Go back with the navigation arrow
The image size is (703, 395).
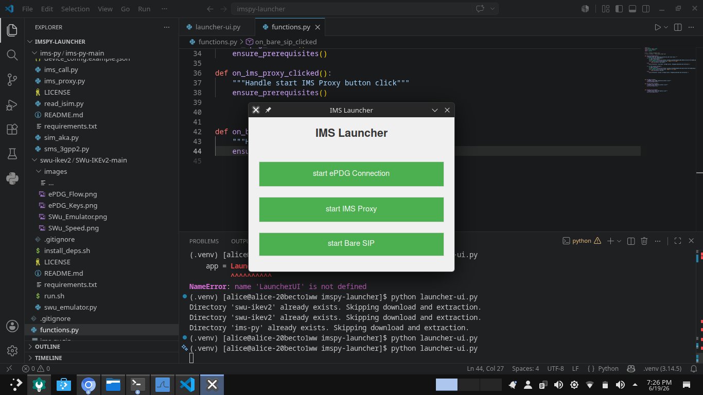coord(209,9)
